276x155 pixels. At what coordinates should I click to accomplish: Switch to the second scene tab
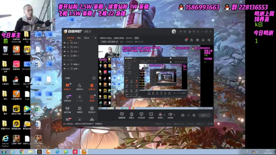(79, 38)
